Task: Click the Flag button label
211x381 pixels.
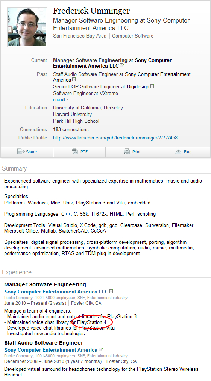Action: (188, 152)
